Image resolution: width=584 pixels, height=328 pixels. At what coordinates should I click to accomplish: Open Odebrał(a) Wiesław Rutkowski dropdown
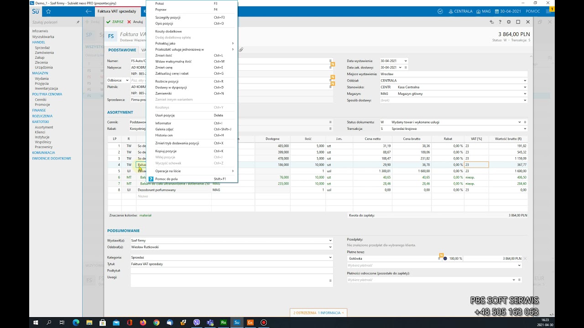pyautogui.click(x=330, y=247)
